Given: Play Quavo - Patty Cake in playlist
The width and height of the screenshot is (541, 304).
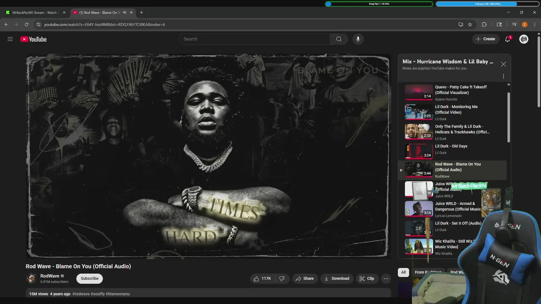Looking at the screenshot, I should (452, 92).
